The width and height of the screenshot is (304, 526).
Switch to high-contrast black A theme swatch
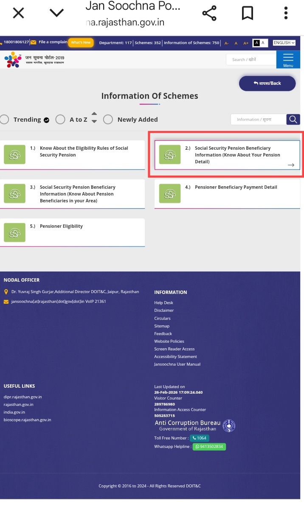tap(256, 43)
